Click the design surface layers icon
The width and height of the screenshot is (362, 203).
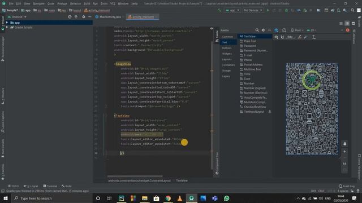277,30
